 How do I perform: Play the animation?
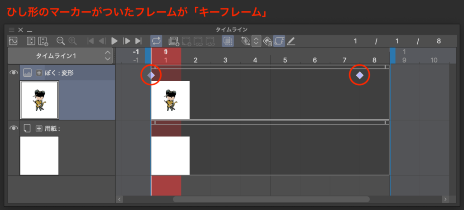pyautogui.click(x=115, y=41)
